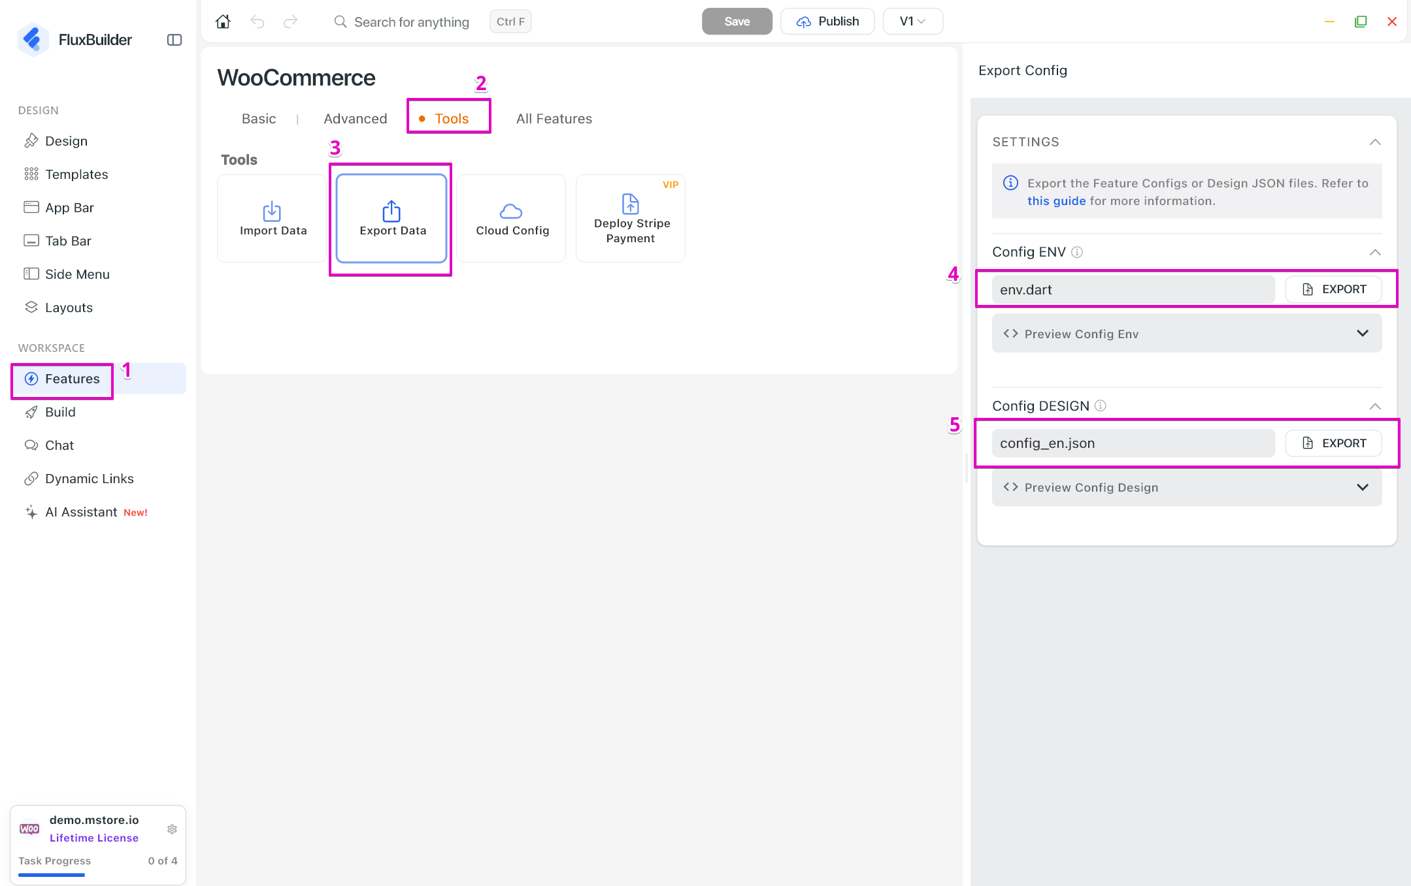1411x886 pixels.
Task: Click the info icon next to Config DESIGN
Action: 1101,405
